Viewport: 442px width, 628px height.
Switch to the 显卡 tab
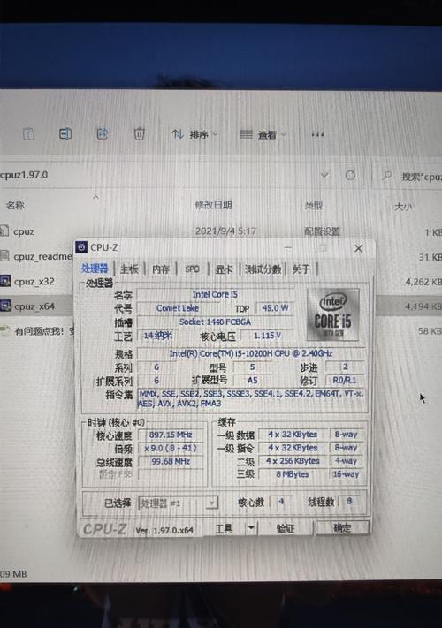click(224, 269)
